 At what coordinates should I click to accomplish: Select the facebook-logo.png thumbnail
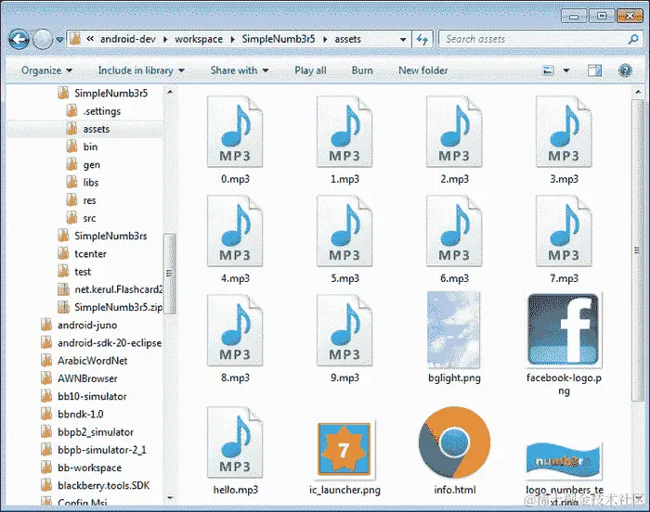point(564,329)
